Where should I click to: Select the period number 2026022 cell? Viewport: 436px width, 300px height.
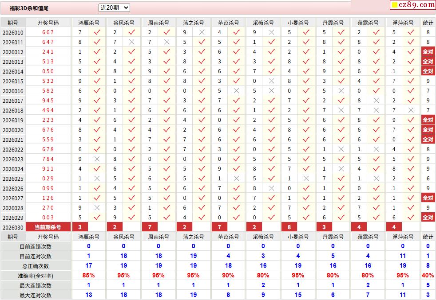pyautogui.click(x=13, y=149)
